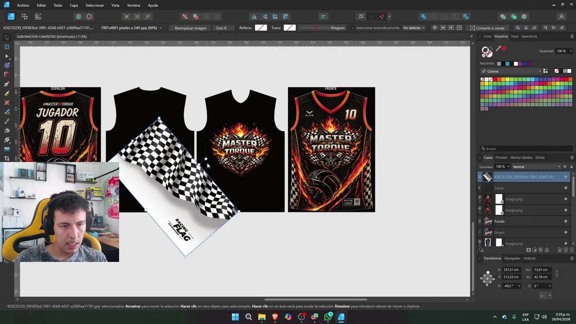Viewport: 576px width, 324px height.
Task: Toggle visibility of selected 426233230 layer
Action: [x=566, y=177]
